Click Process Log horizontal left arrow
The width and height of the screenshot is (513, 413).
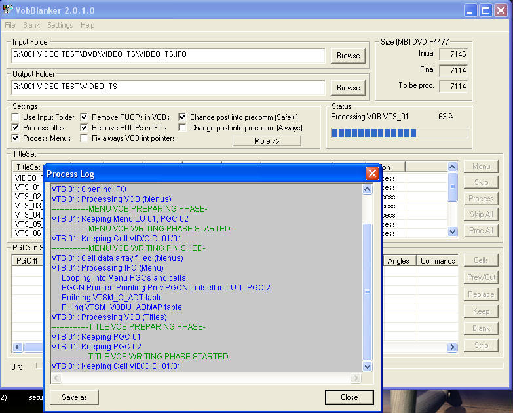click(x=56, y=378)
